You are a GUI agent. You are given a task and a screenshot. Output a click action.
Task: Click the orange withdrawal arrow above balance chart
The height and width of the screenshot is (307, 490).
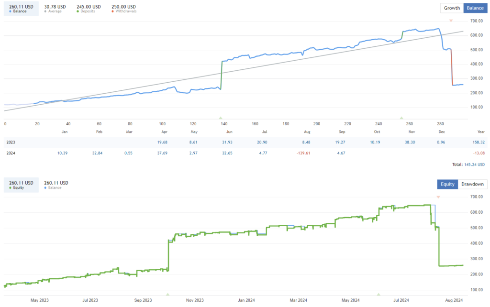[x=451, y=21]
